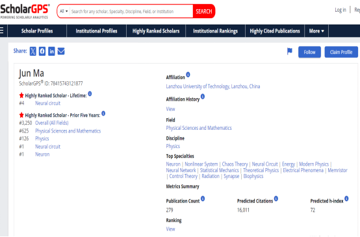Viewport: 360px width, 237px height.
Task: Open info icon next to Predicted Citations
Action: [x=276, y=199]
